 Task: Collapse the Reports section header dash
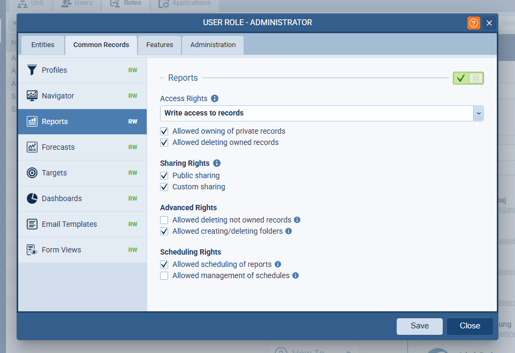(x=162, y=78)
